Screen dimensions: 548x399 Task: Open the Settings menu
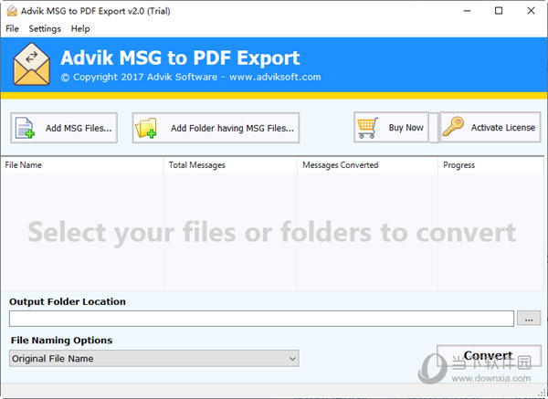pyautogui.click(x=45, y=28)
